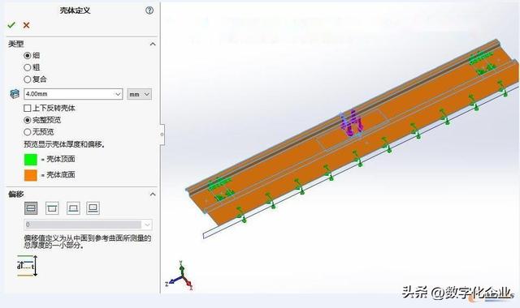
Task: Select middle surface offset icon
Action: pyautogui.click(x=31, y=208)
